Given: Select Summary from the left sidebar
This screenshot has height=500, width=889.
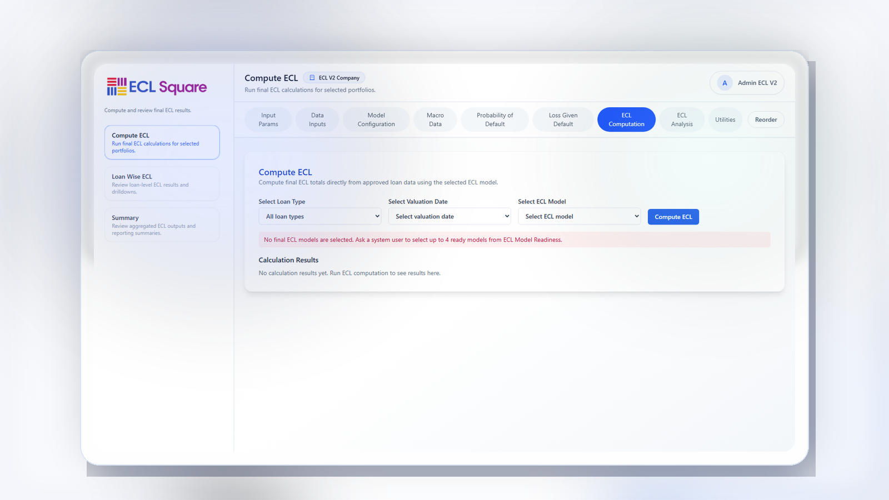Looking at the screenshot, I should (x=162, y=224).
